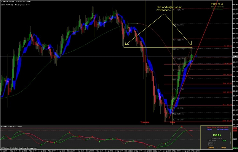
Task: Click the R3 : 133.530 pivot label
Action: (178, 40)
